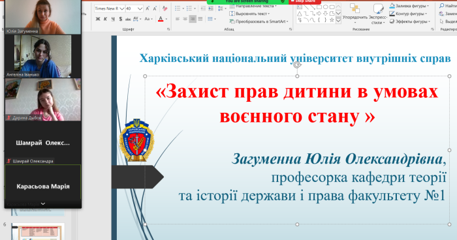Clear all text formatting

[x=165, y=8]
